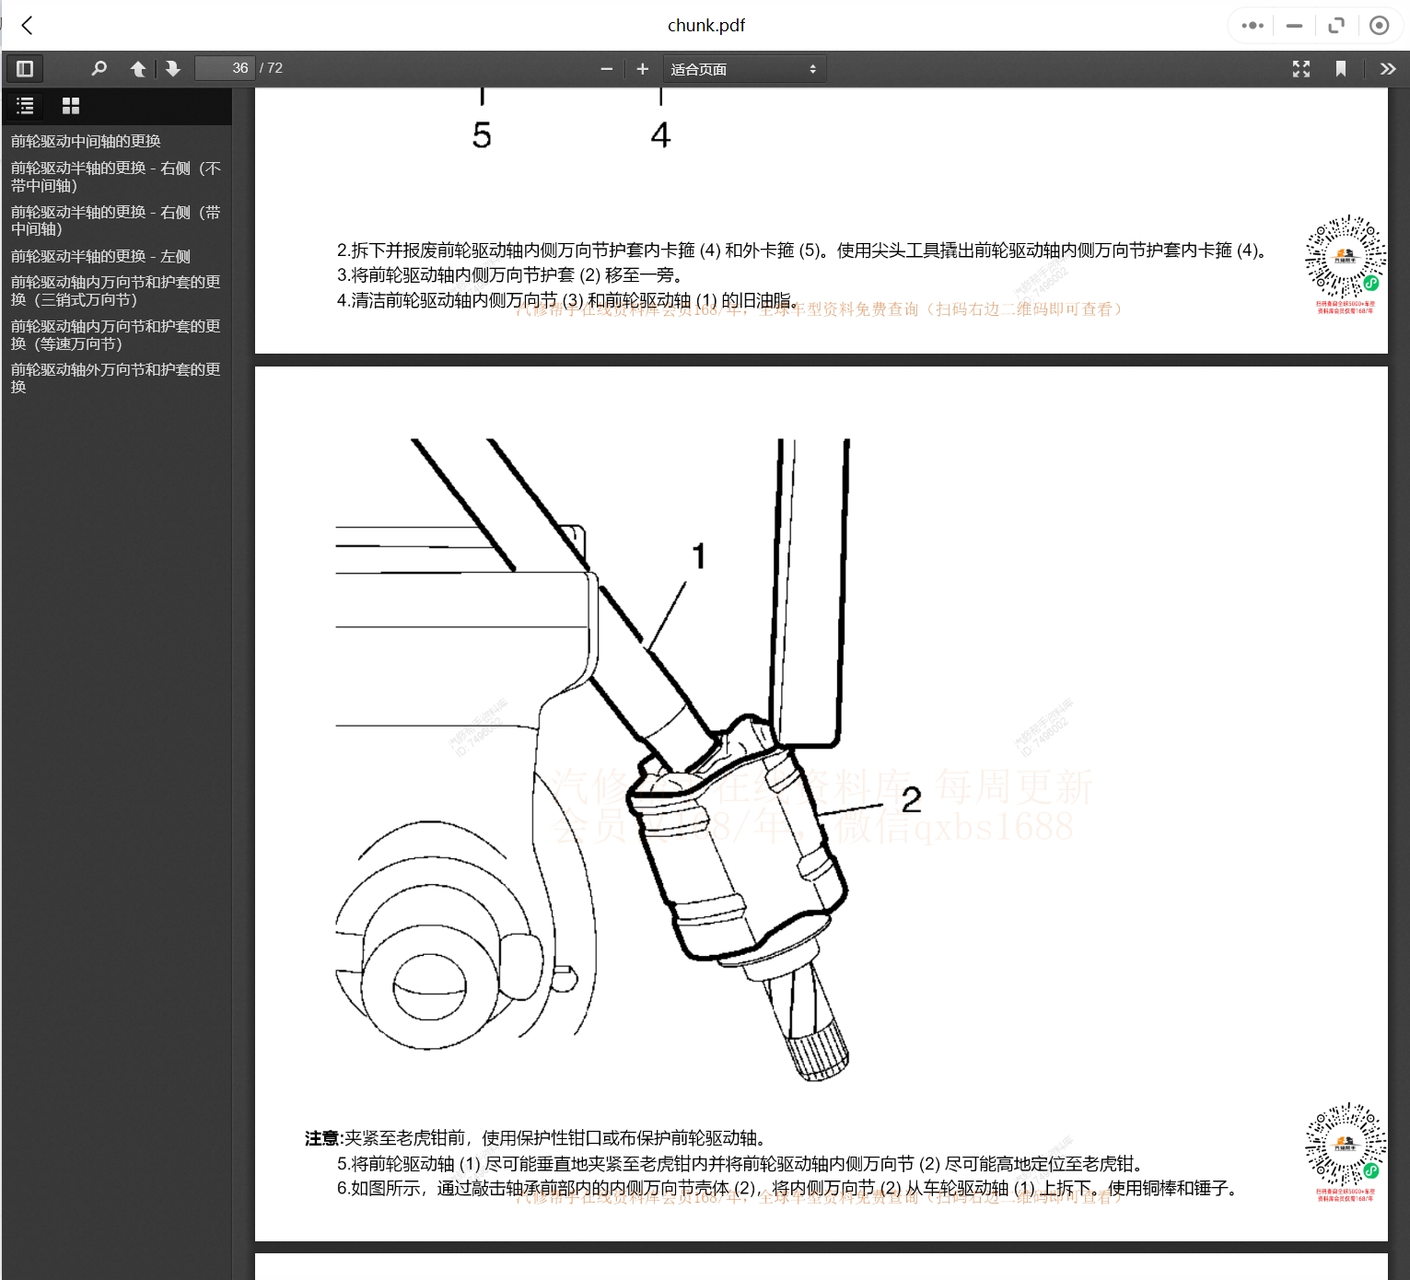Go to previous page arrow
Viewport: 1410px width, 1280px height.
pyautogui.click(x=138, y=68)
